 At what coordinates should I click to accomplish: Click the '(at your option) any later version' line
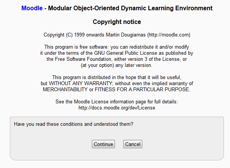117,65
